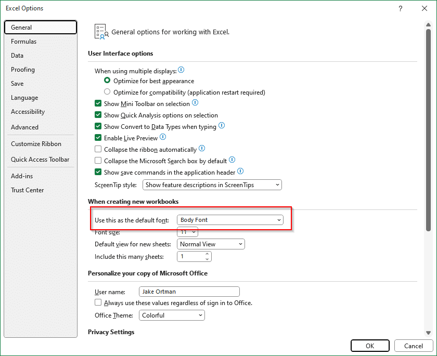The width and height of the screenshot is (437, 356).
Task: Check Always use these values regardless of sign in
Action: pyautogui.click(x=98, y=302)
